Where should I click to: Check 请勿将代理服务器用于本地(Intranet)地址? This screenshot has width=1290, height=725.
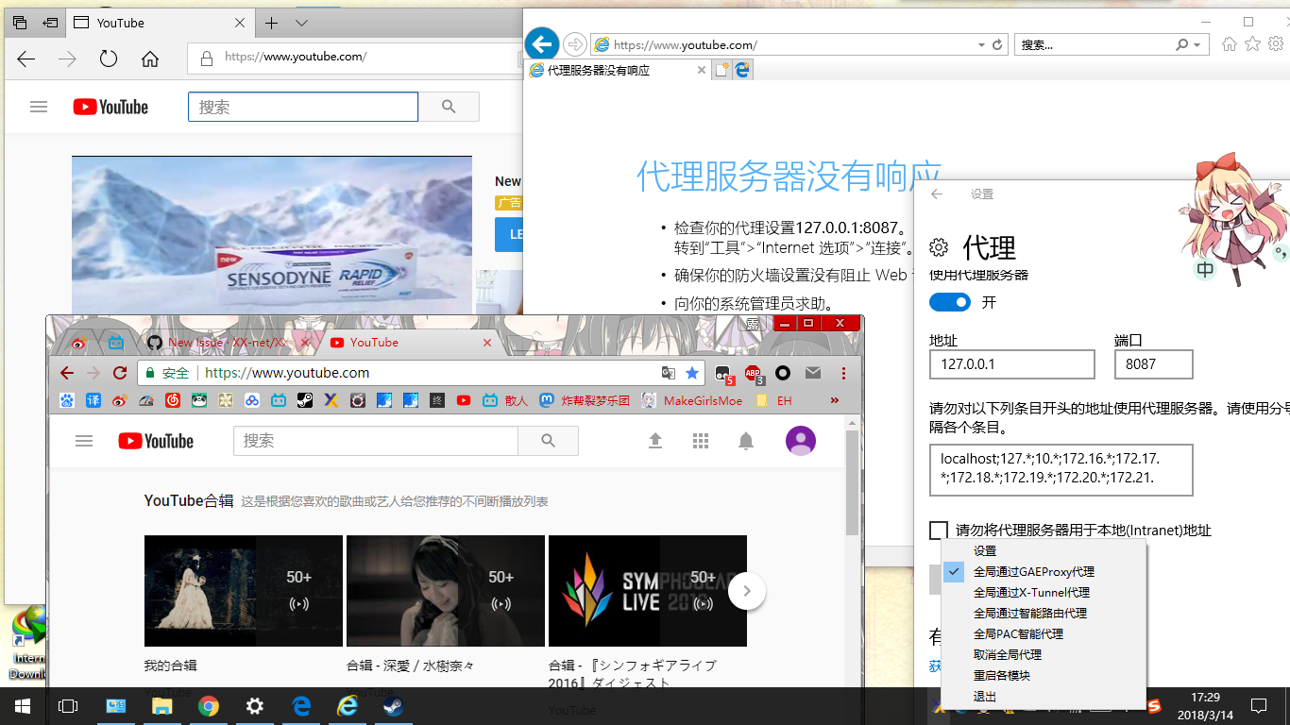[939, 531]
